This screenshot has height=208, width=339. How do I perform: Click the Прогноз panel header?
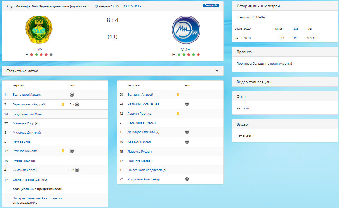[285, 52]
